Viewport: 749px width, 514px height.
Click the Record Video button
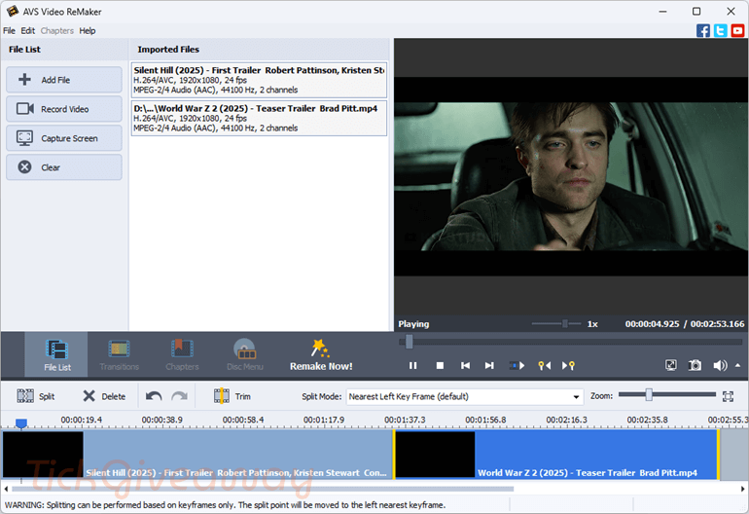tap(64, 109)
